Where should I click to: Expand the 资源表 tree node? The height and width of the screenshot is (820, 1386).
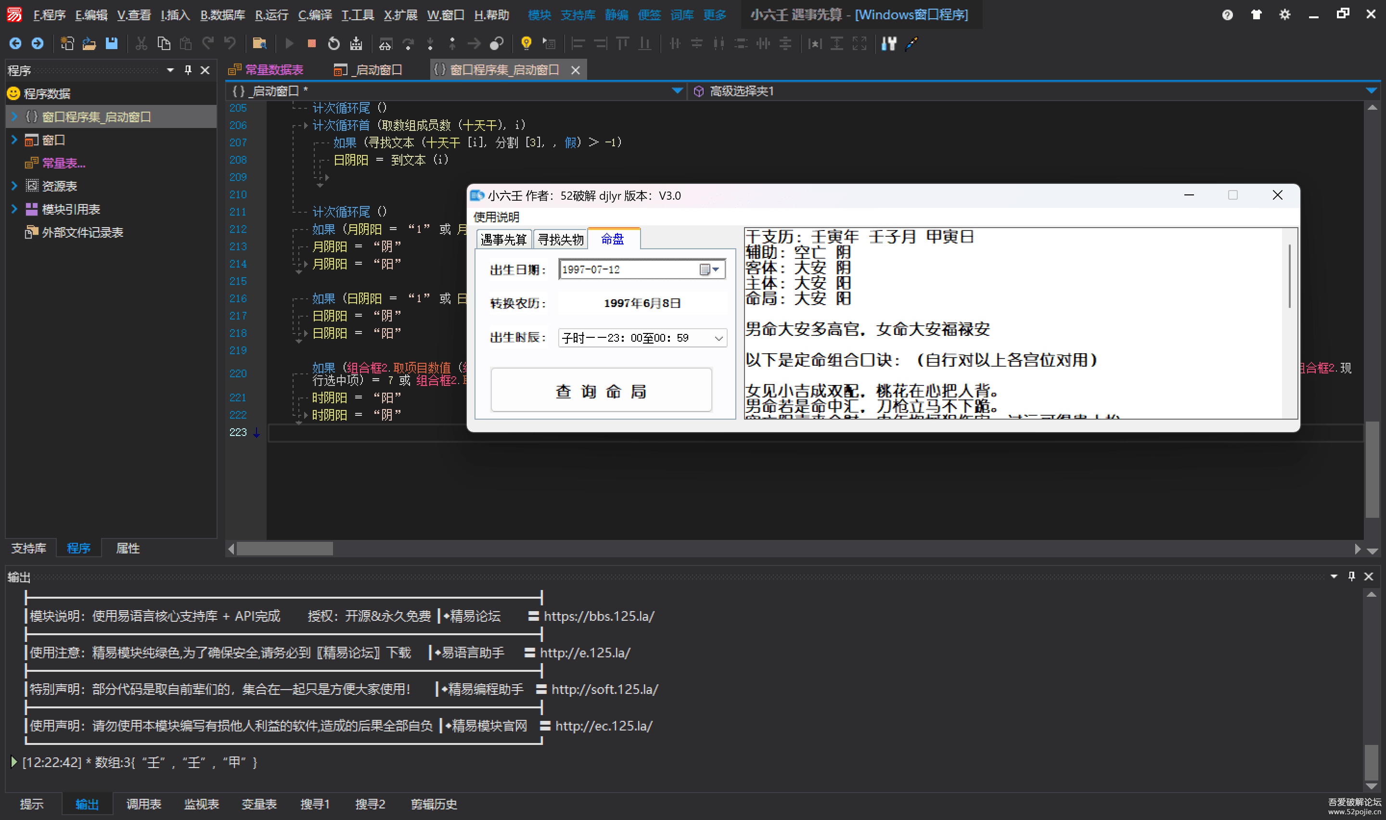click(x=14, y=186)
